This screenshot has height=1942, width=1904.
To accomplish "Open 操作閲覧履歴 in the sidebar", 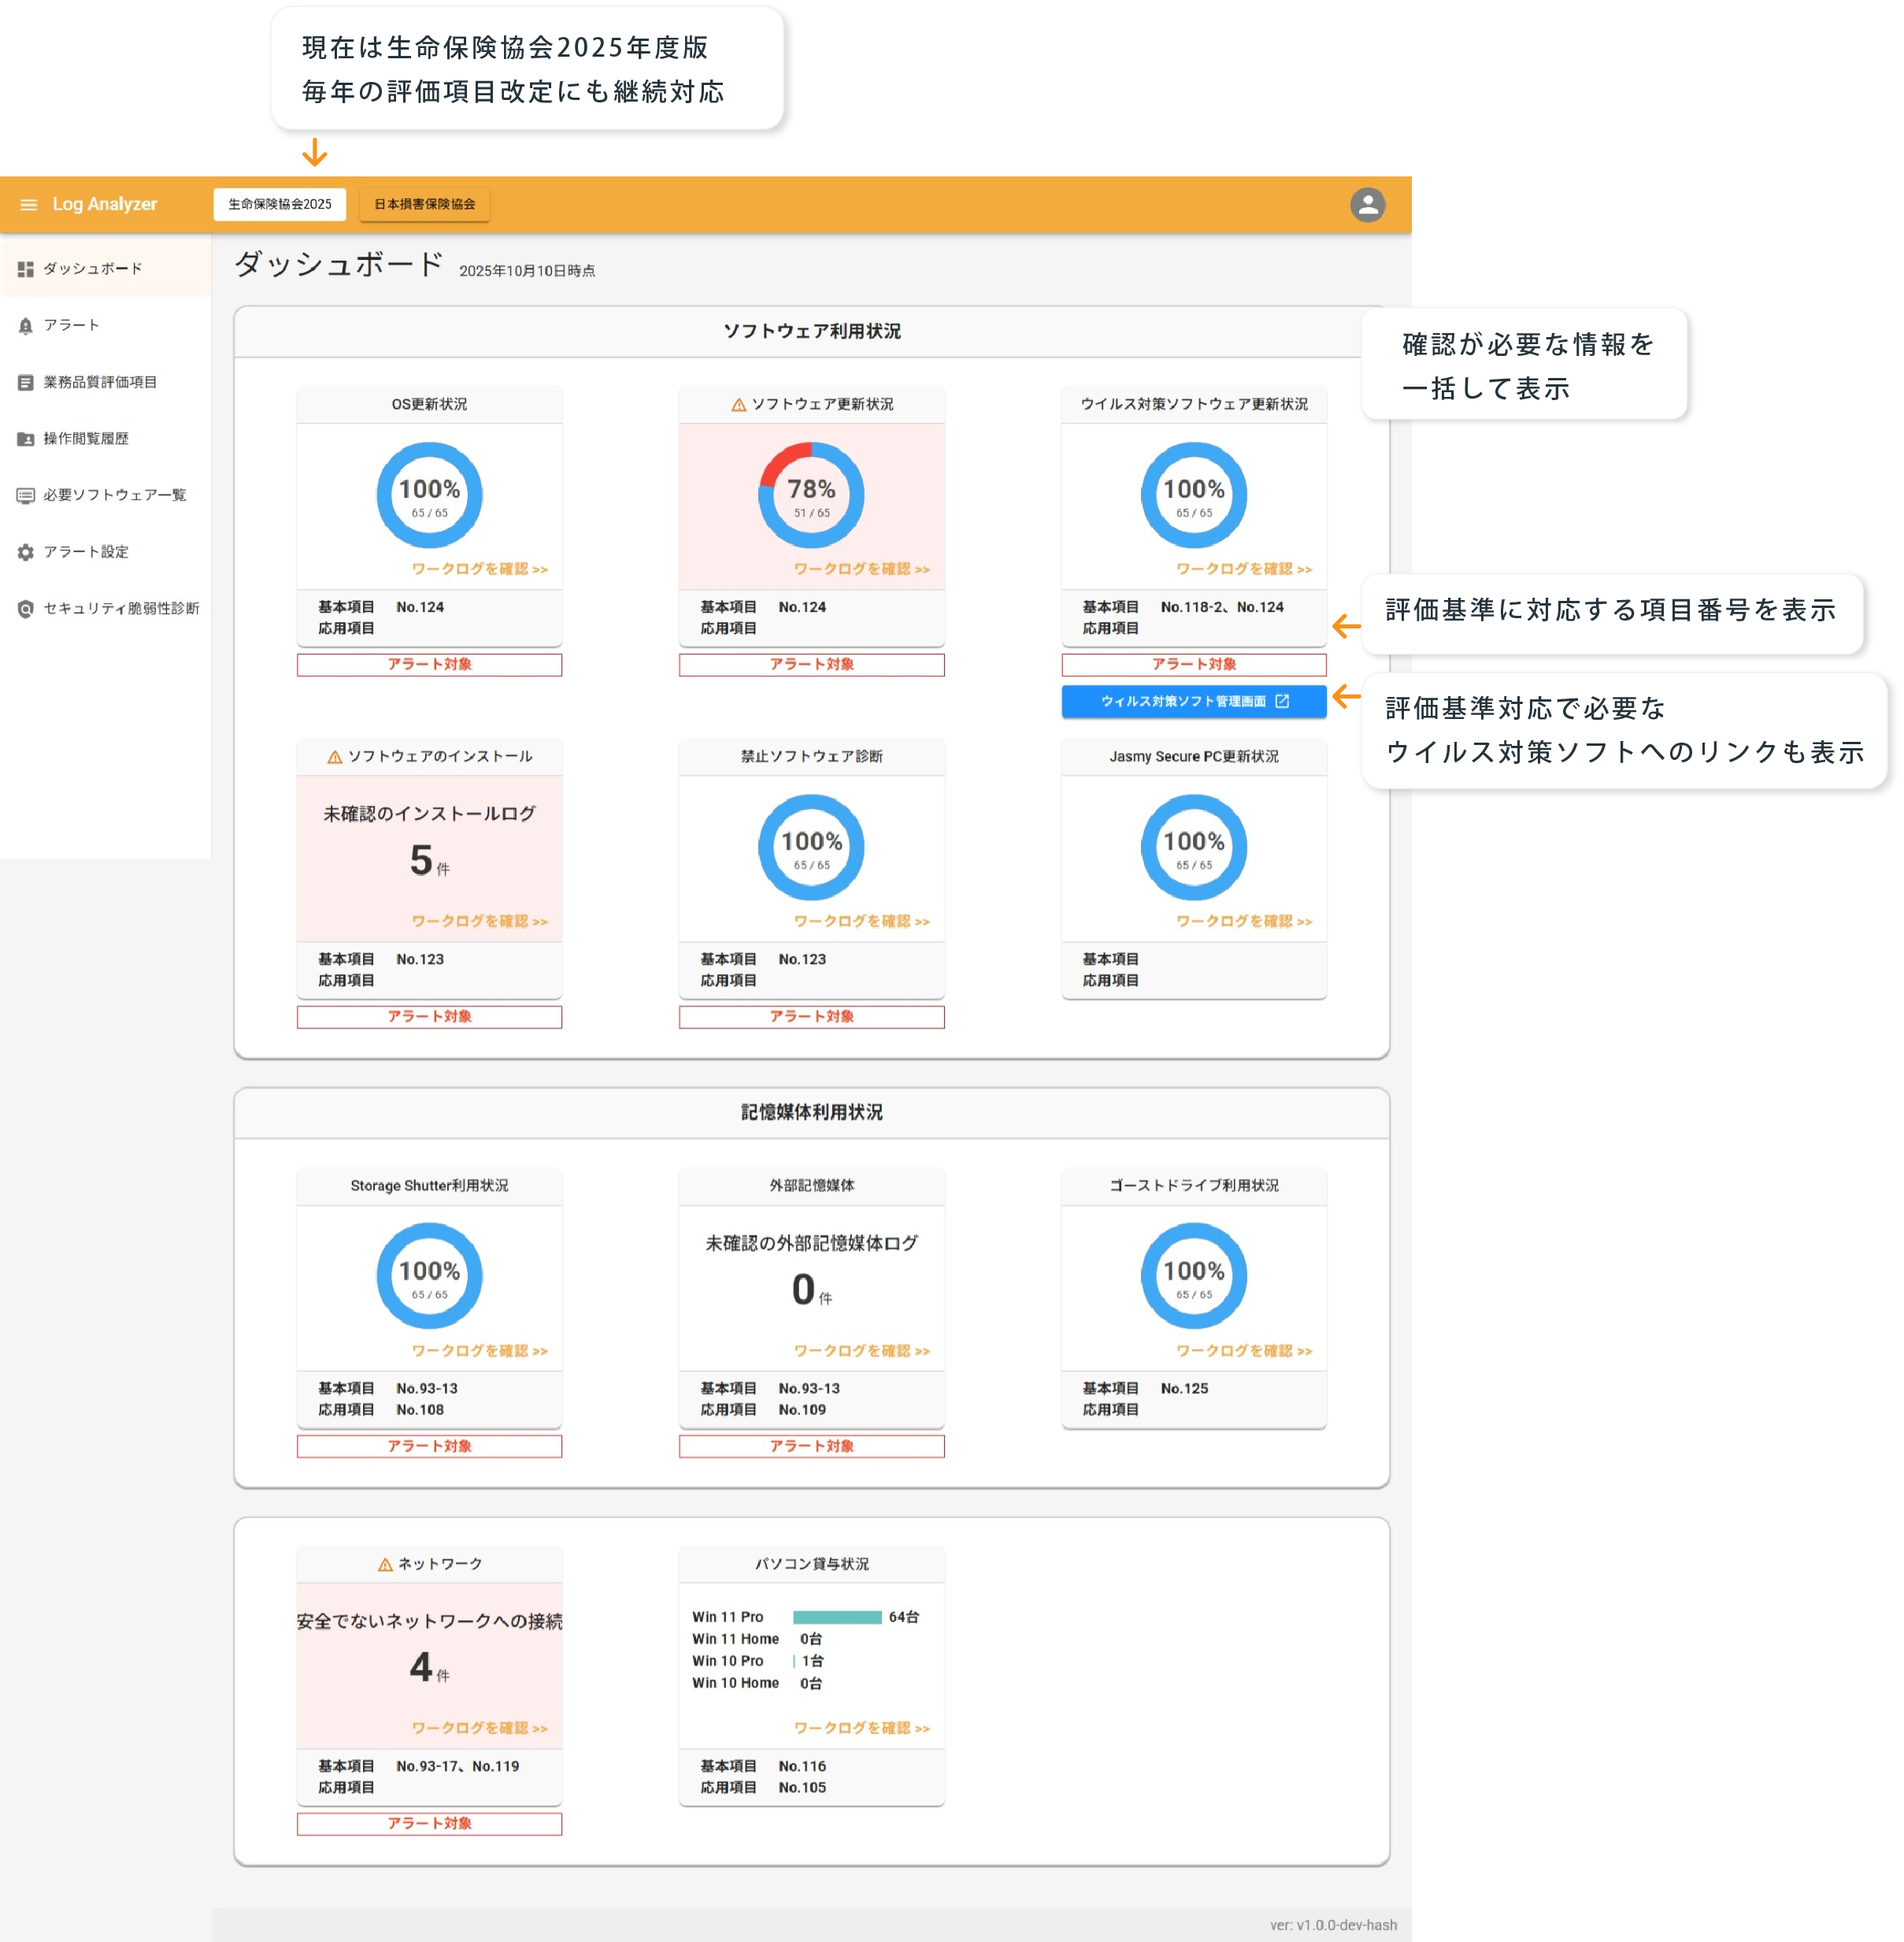I will pos(85,438).
